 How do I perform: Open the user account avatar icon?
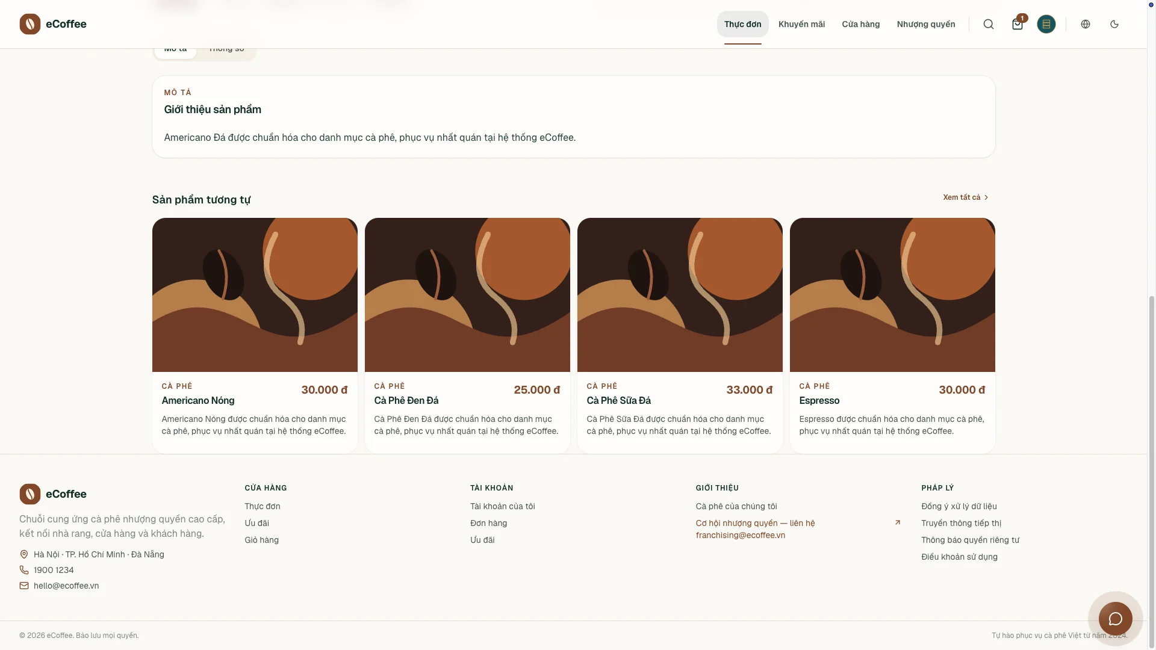pyautogui.click(x=1046, y=24)
